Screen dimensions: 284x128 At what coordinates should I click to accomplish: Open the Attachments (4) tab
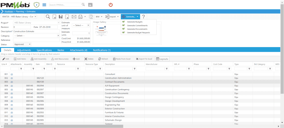(78, 50)
